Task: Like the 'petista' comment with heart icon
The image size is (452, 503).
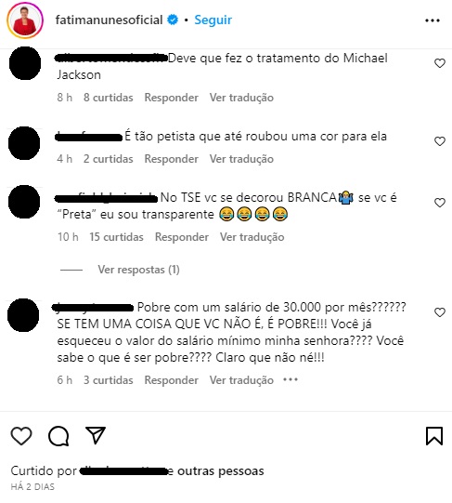Action: coord(440,141)
